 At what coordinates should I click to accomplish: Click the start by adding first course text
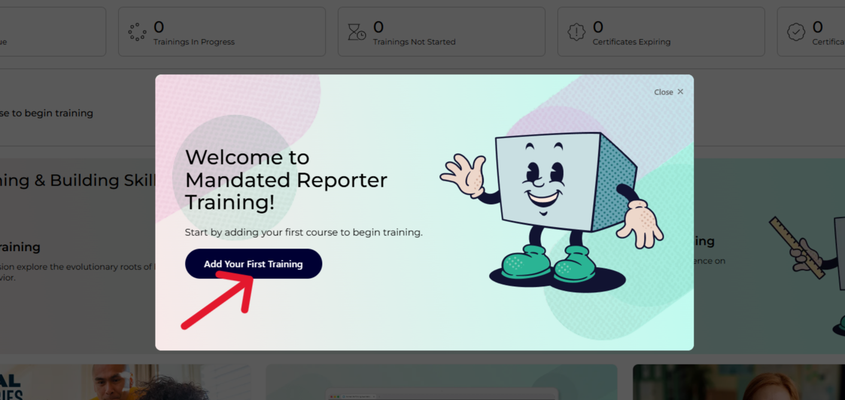pos(303,232)
